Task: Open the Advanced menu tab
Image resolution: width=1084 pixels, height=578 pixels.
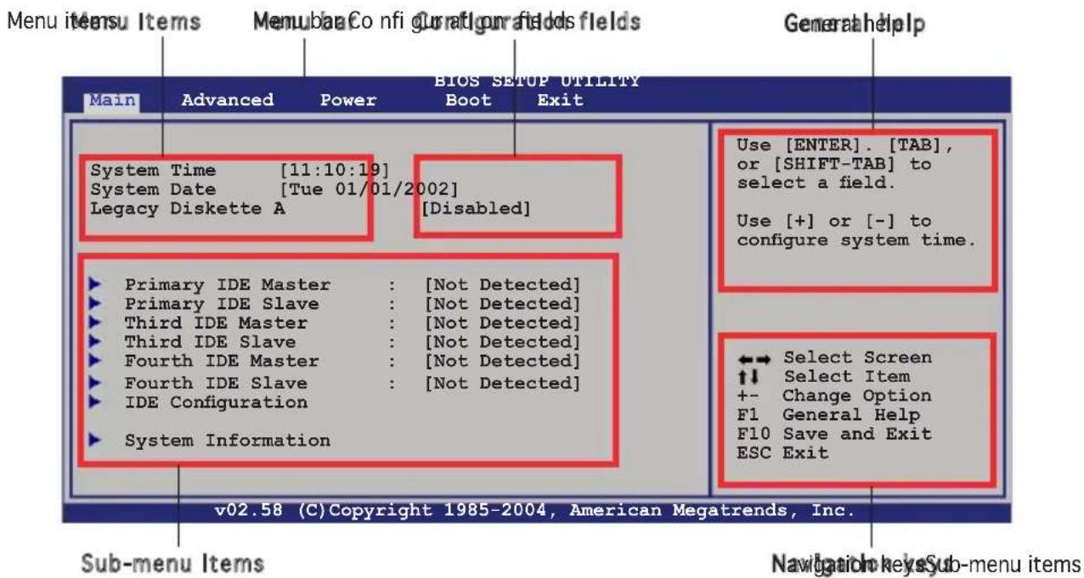Action: click(x=228, y=100)
